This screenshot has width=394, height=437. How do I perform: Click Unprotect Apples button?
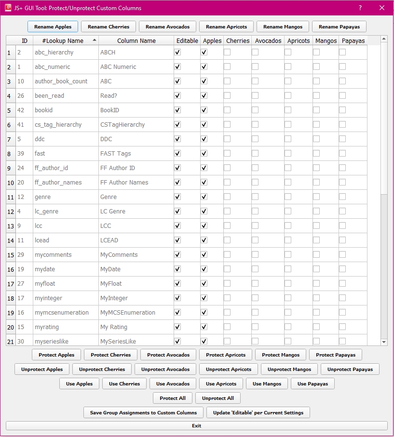pyautogui.click(x=42, y=369)
